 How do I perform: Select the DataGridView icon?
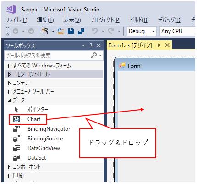point(16,148)
